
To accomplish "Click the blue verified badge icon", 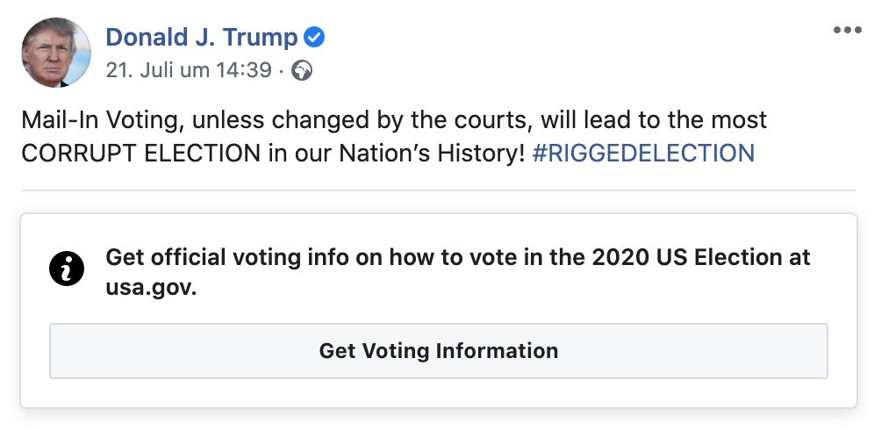I will [314, 38].
